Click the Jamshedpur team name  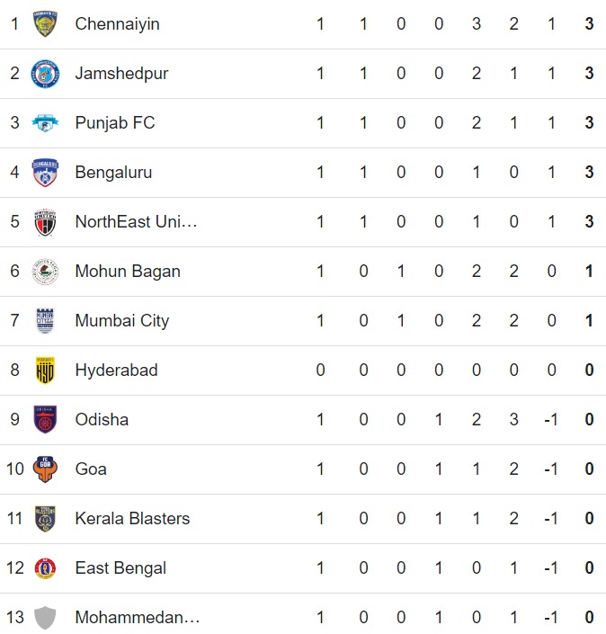coord(121,74)
